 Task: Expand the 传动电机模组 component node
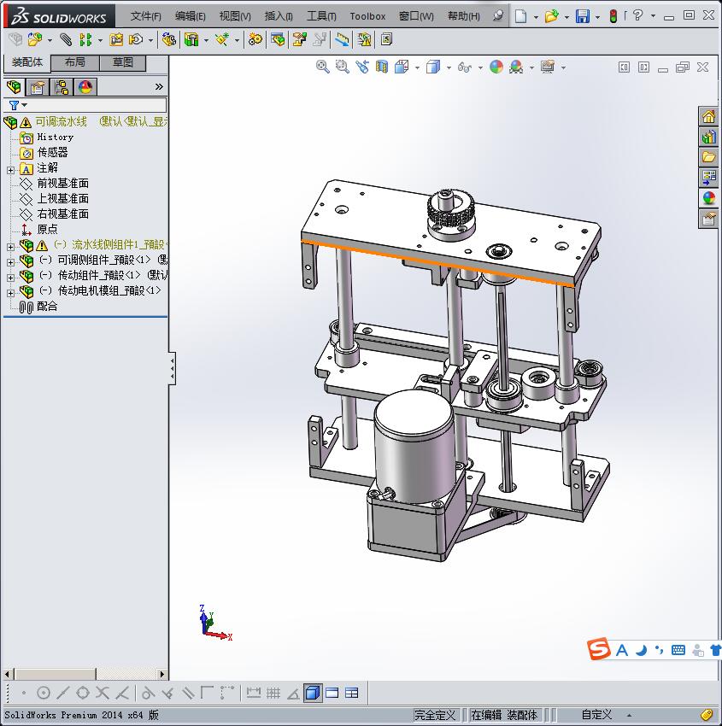(10, 292)
